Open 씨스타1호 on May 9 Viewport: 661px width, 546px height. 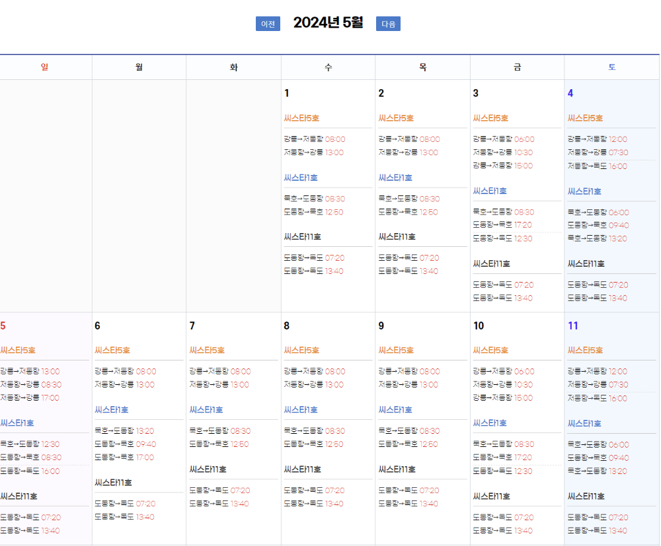[x=395, y=409]
